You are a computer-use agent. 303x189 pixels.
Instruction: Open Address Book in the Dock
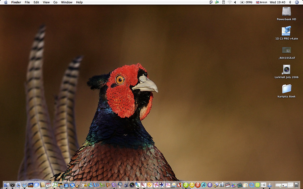42,185
